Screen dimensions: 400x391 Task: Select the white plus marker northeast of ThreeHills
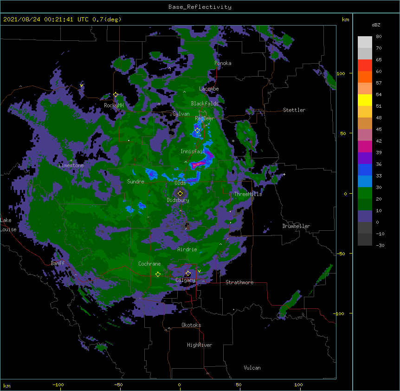(x=284, y=174)
